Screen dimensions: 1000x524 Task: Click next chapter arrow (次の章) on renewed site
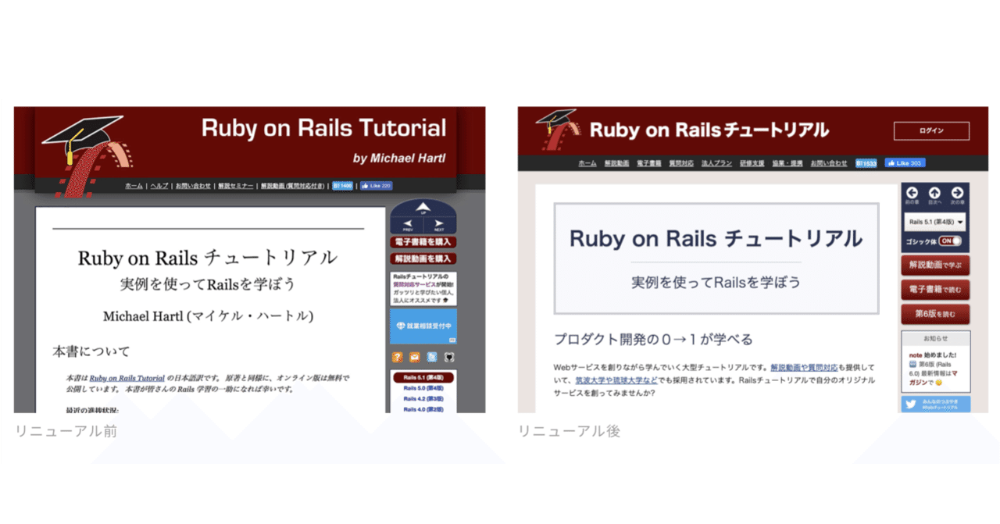pyautogui.click(x=957, y=193)
